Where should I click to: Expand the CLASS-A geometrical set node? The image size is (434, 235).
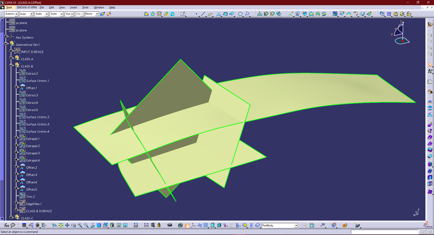pos(11,59)
